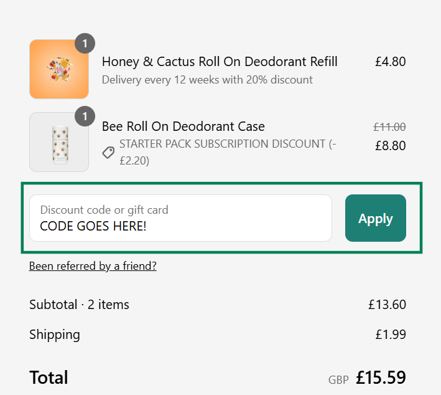This screenshot has height=395, width=441.
Task: Click the quantity badge on Bee deodorant case
Action: coord(85,117)
